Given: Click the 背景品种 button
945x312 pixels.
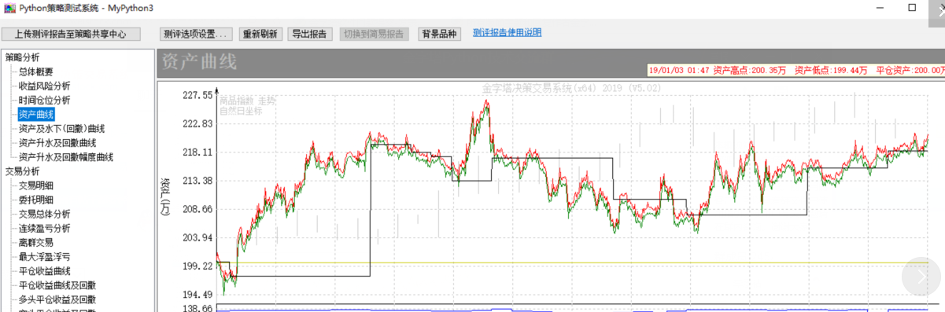Looking at the screenshot, I should [439, 35].
